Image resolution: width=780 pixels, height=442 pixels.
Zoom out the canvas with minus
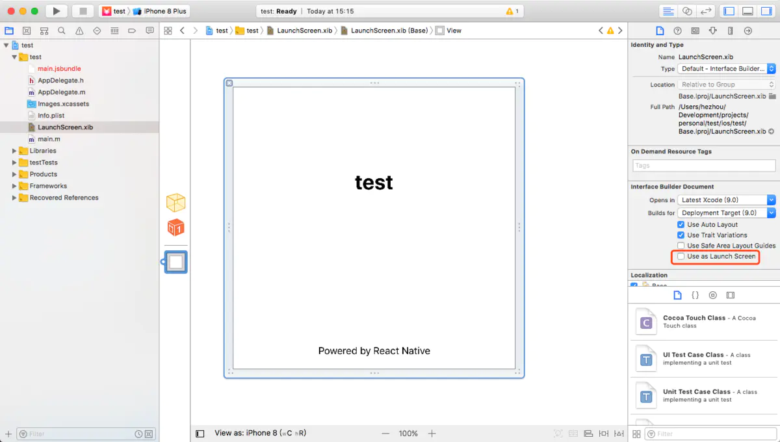coord(385,434)
